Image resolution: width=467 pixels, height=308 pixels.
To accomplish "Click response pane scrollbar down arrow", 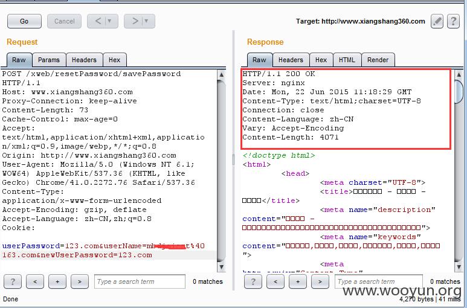I will point(459,267).
